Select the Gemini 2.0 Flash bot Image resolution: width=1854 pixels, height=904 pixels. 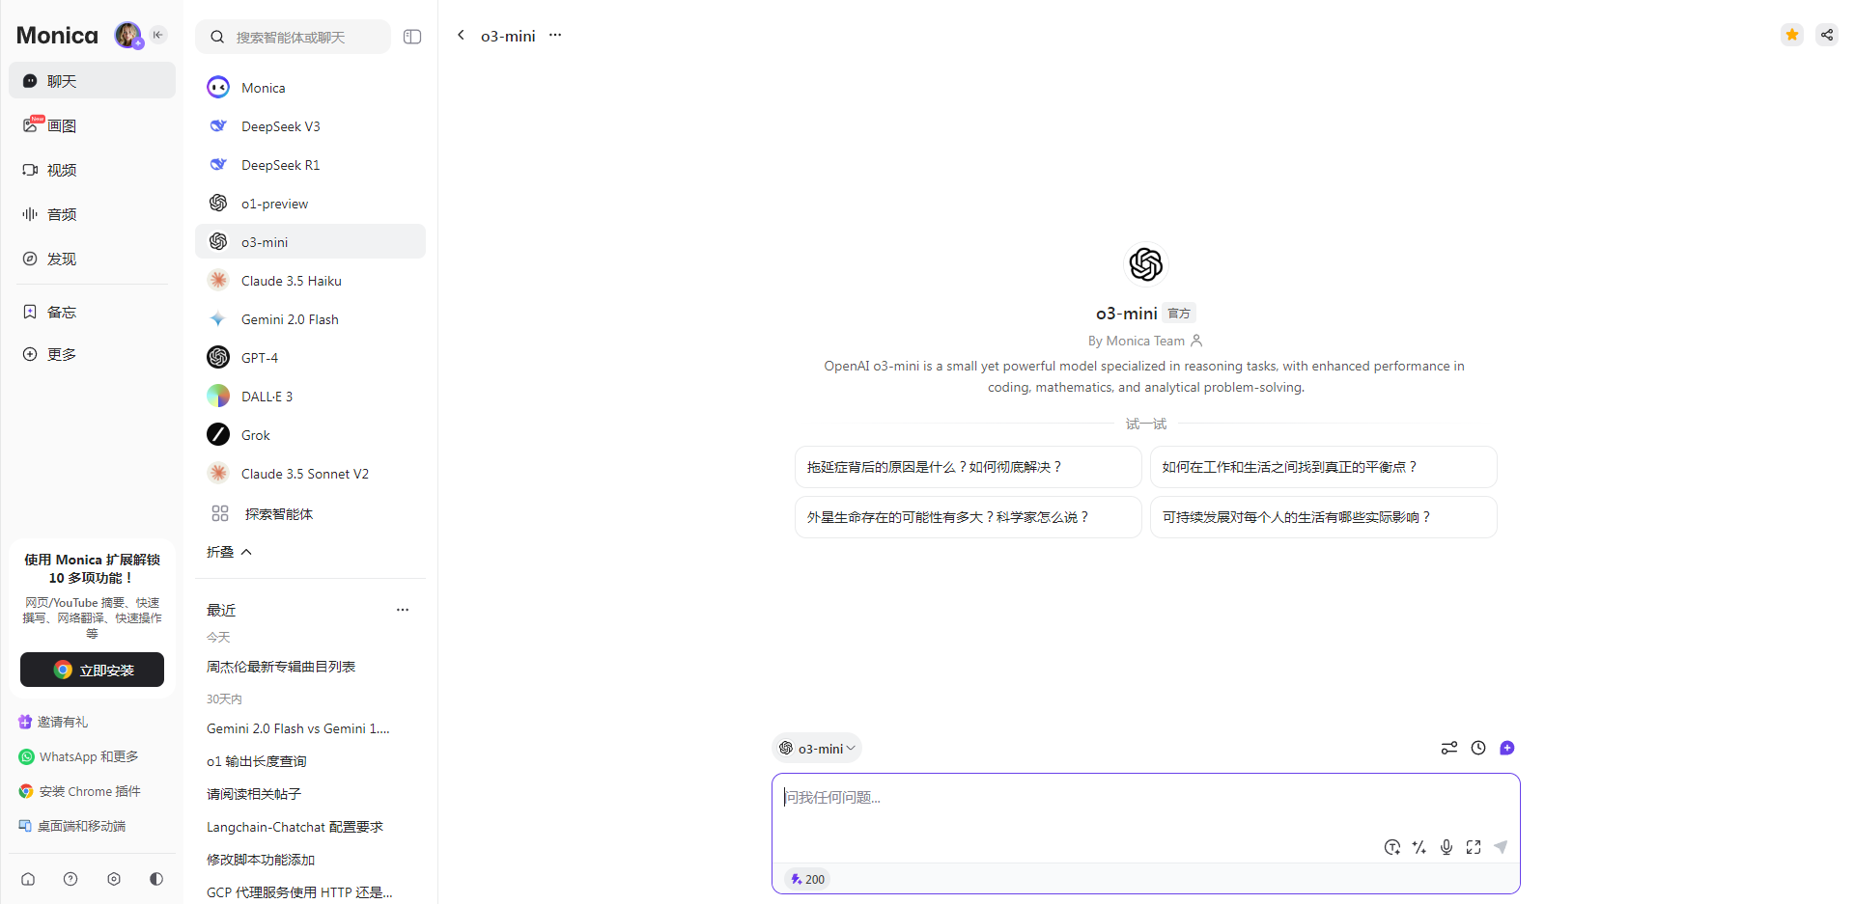click(x=310, y=319)
